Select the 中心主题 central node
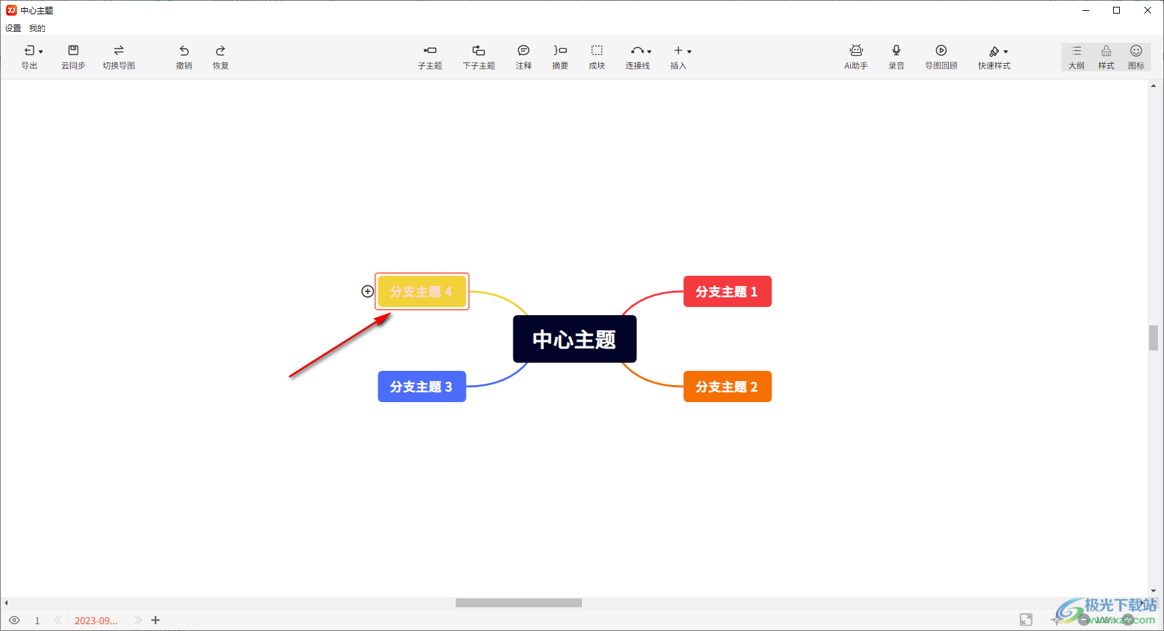 point(575,339)
